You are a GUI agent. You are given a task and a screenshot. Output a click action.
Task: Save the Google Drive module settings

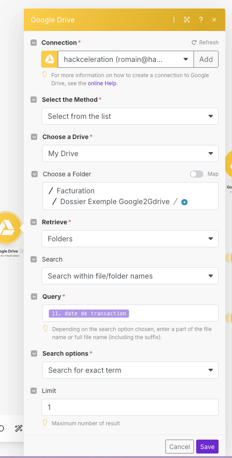click(x=207, y=447)
